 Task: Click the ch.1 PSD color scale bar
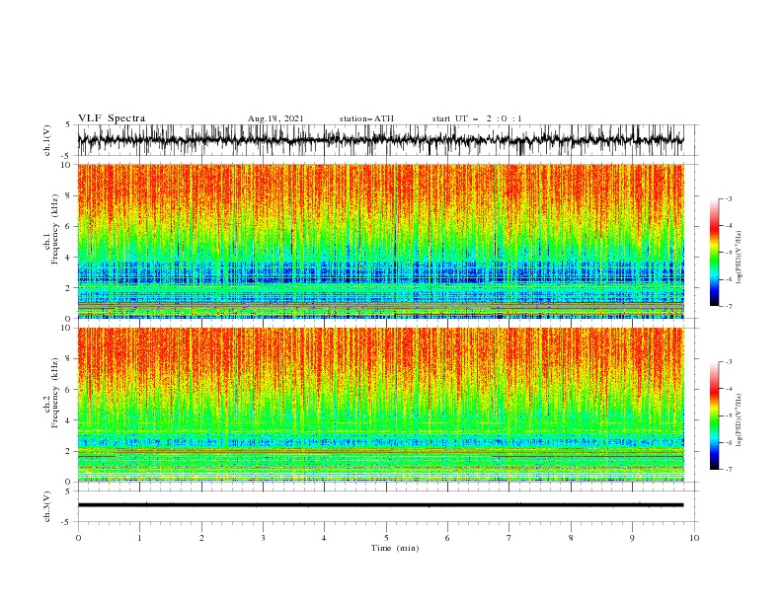tap(714, 253)
